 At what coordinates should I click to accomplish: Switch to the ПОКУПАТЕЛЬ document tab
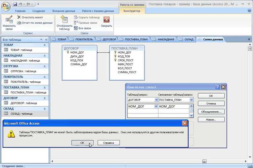point(83,39)
